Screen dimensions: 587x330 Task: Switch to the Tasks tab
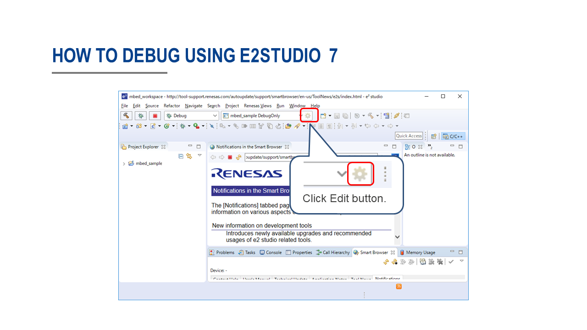(247, 253)
